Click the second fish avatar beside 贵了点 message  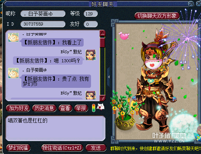[13, 73]
